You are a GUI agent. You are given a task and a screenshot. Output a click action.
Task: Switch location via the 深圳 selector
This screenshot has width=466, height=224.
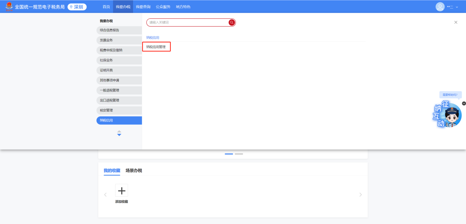point(77,7)
